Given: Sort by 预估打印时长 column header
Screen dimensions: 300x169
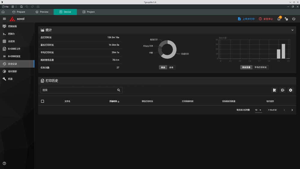Looking at the screenshot, I should click(147, 101).
